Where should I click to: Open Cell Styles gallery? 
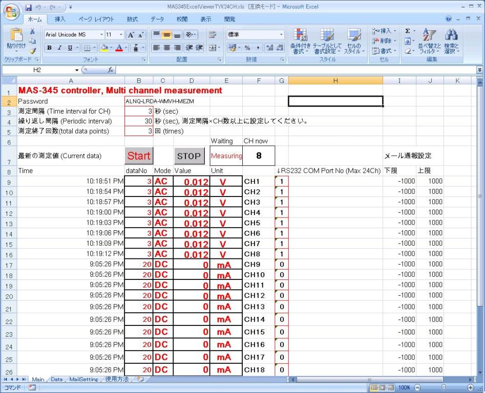point(354,41)
